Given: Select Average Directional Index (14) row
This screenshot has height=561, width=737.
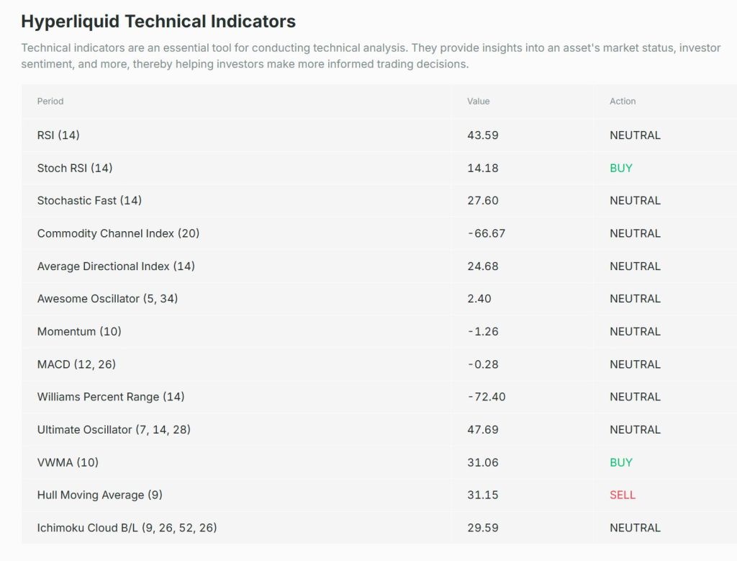Looking at the screenshot, I should click(x=116, y=266).
